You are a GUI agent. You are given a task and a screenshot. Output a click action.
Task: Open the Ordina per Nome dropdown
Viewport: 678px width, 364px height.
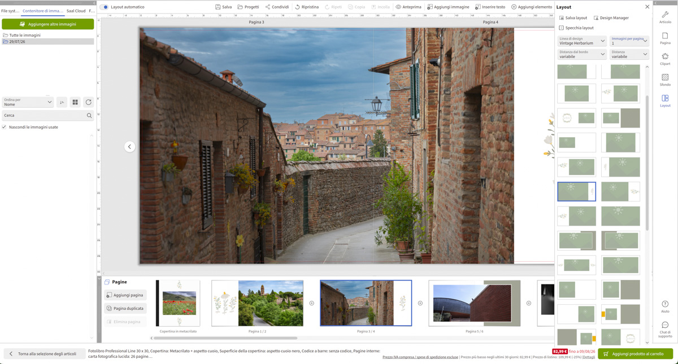[28, 102]
